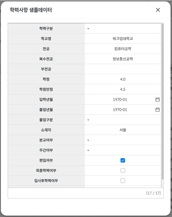The height and width of the screenshot is (217, 172).
Task: Click the empty 부전공 field
Action: tap(123, 69)
